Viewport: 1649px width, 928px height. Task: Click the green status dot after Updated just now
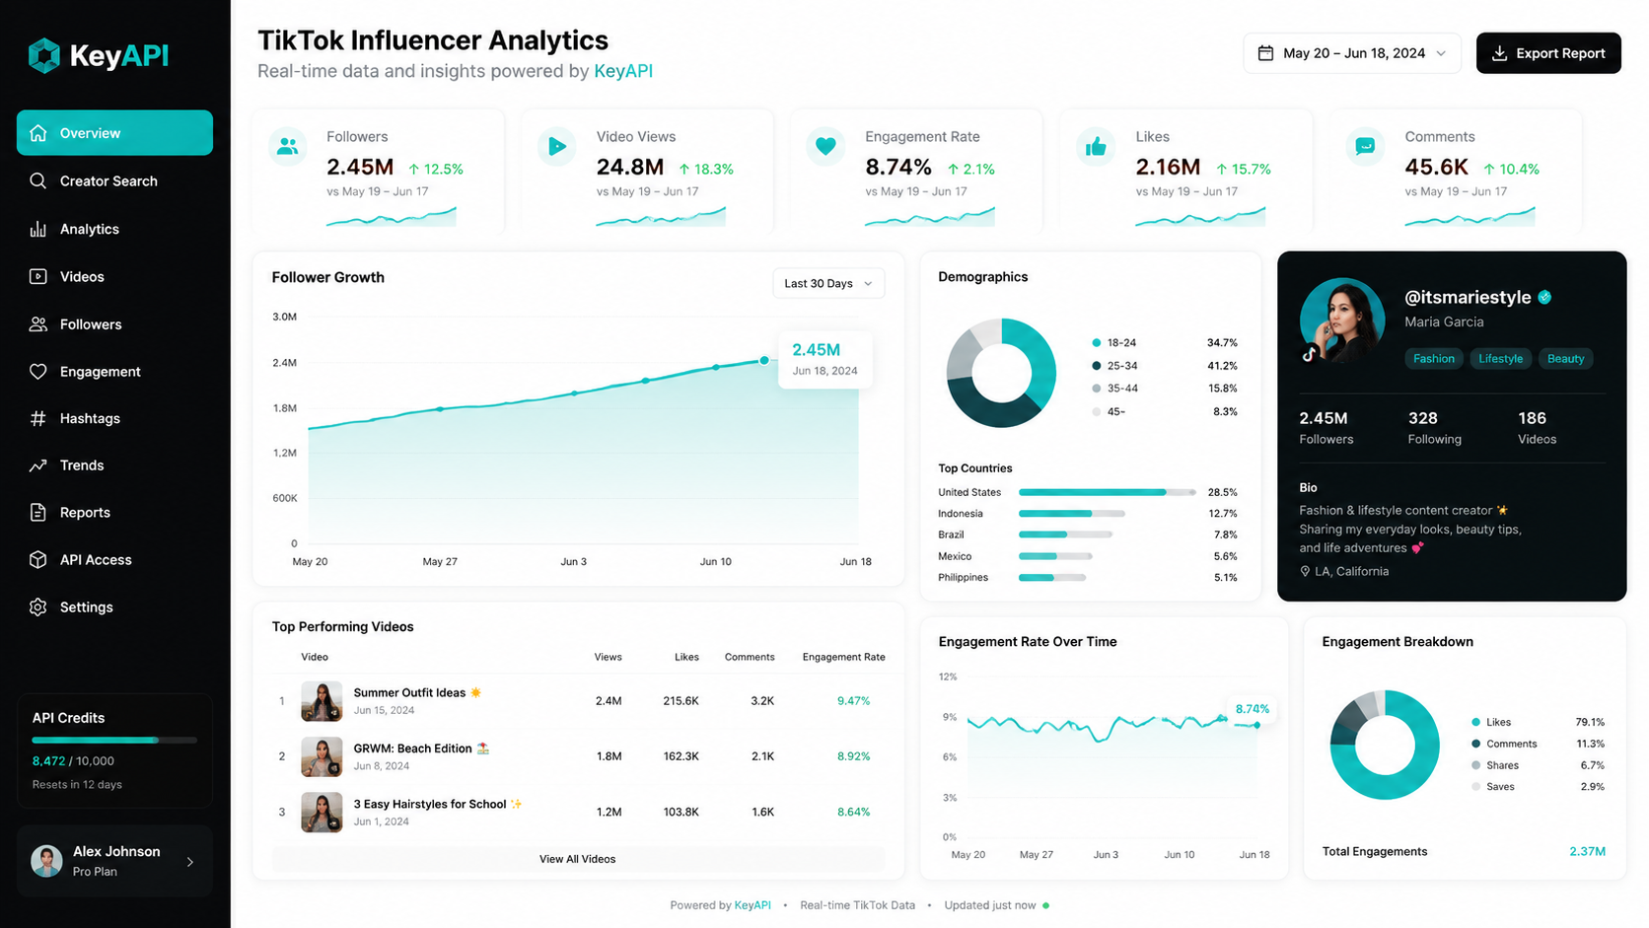coord(1045,905)
